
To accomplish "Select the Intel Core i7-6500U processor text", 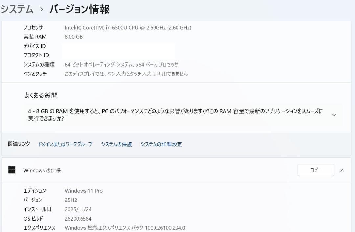I will (128, 28).
